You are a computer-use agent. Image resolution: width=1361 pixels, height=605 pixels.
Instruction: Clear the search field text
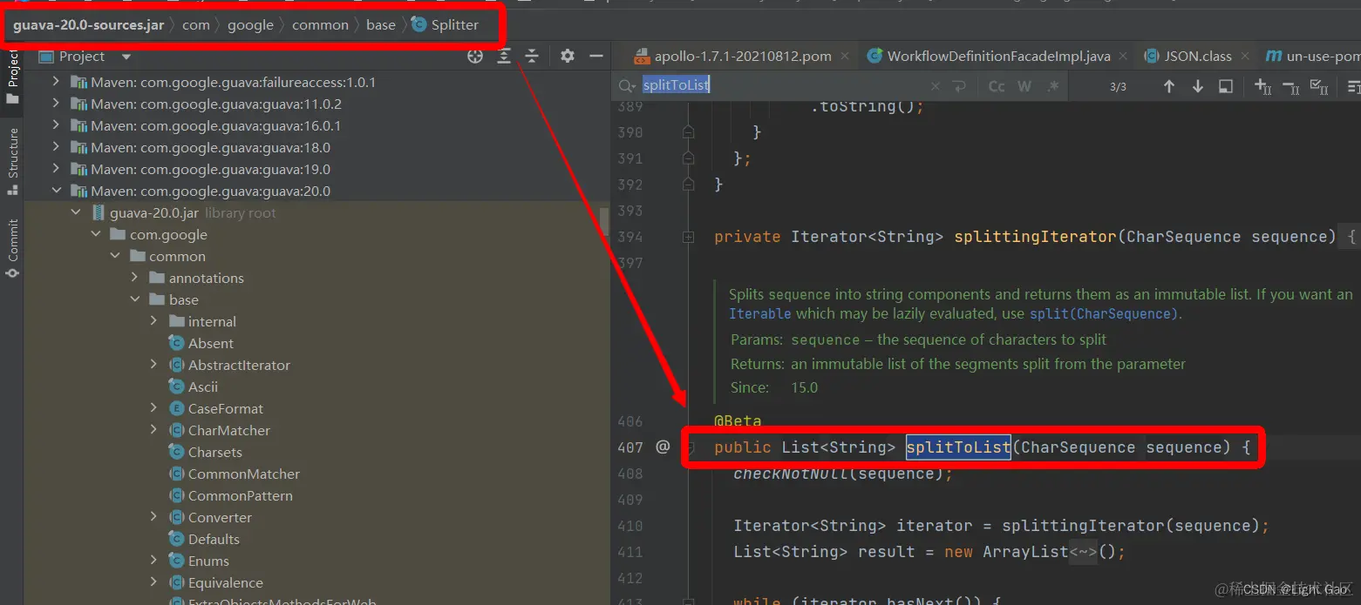[935, 86]
